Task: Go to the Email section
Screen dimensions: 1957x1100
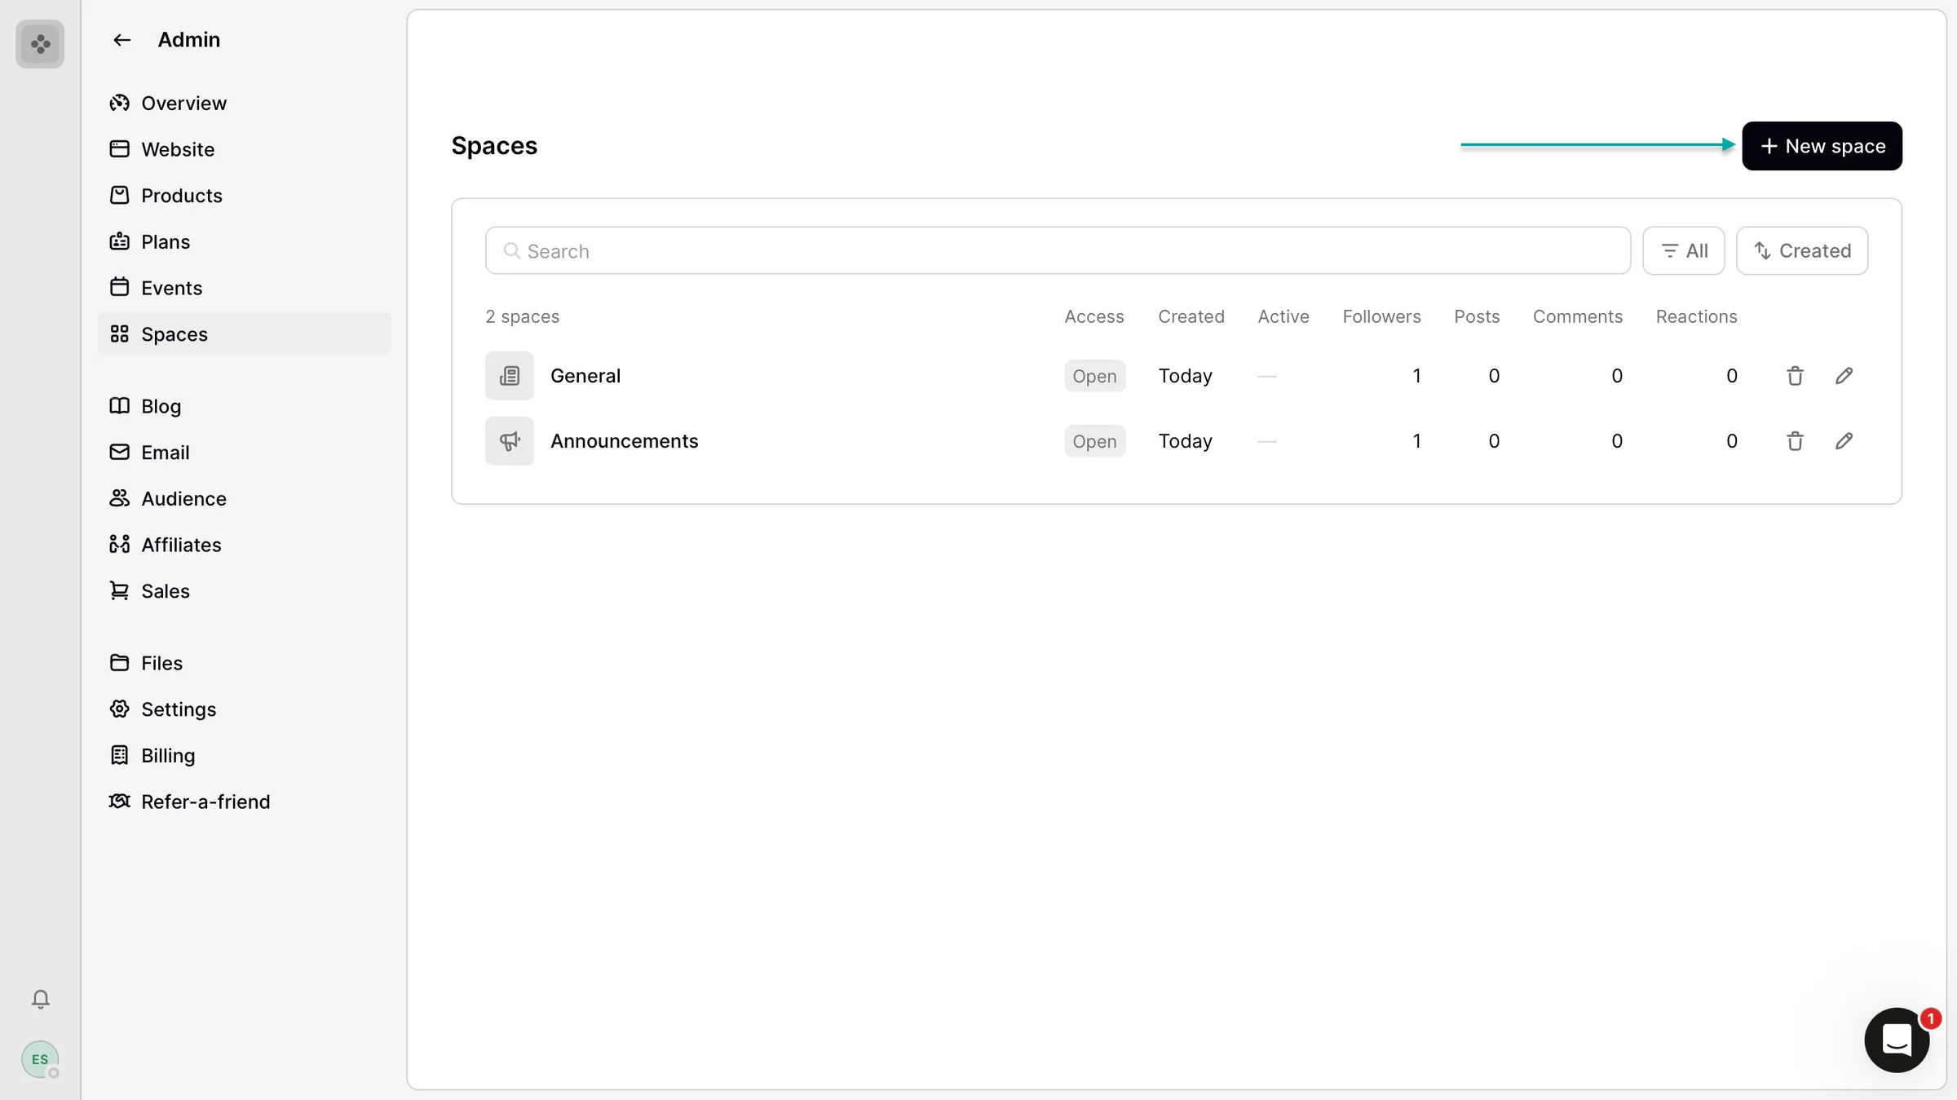Action: pyautogui.click(x=244, y=453)
